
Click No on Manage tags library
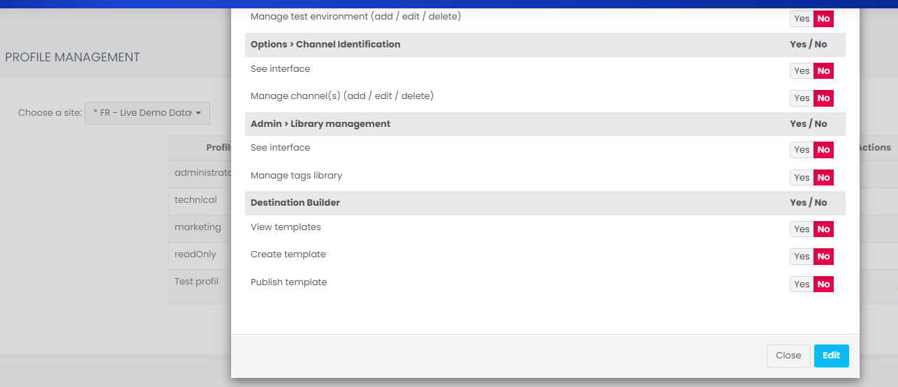(x=824, y=178)
